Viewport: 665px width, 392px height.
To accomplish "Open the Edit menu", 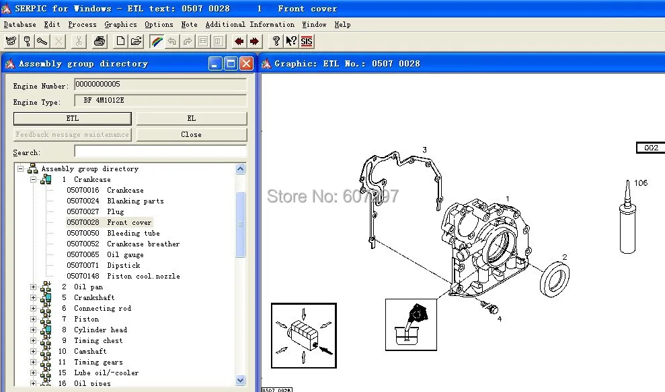I will coord(52,25).
